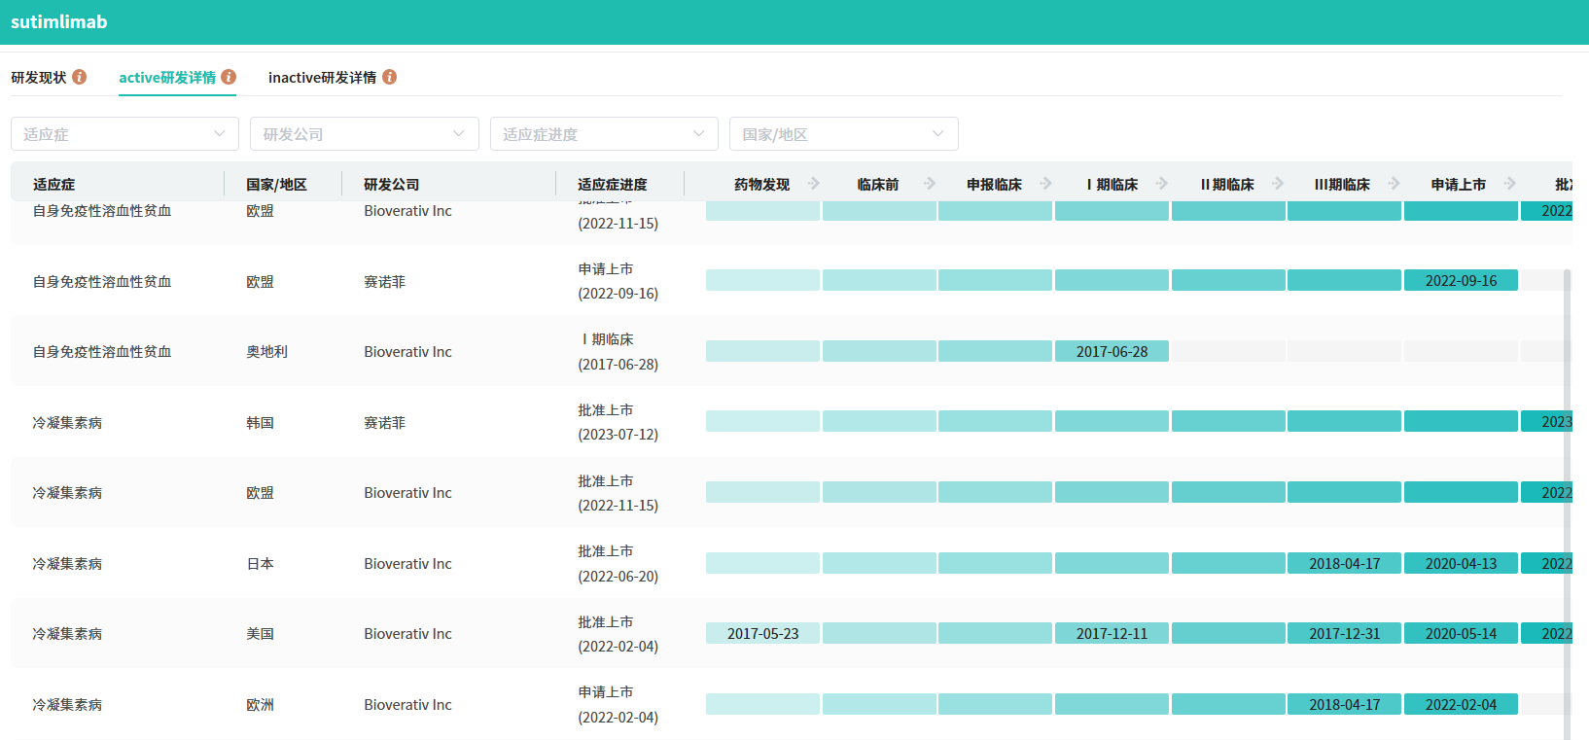Expand the 国家/地区 filter dropdown
The image size is (1589, 740).
[x=843, y=134]
